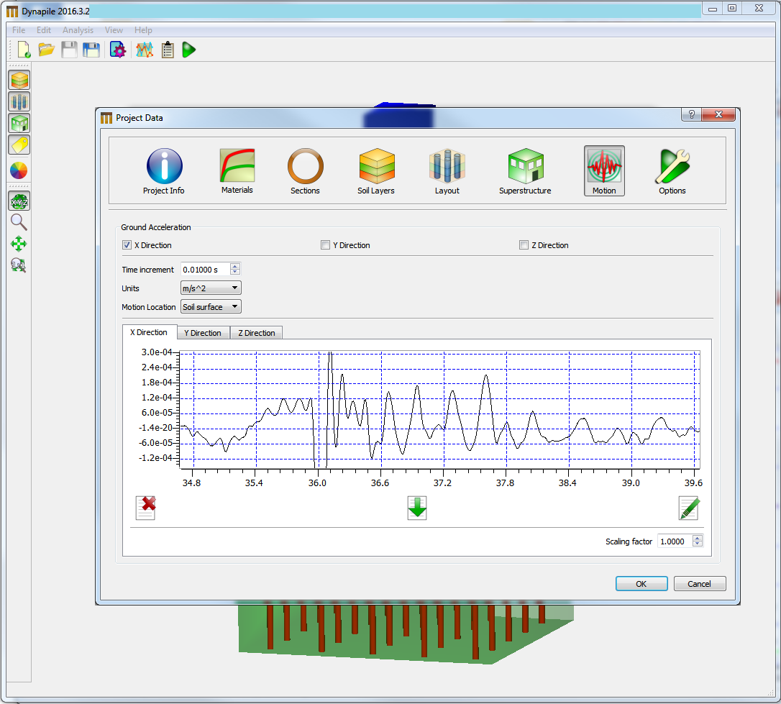Open the Project Info page
This screenshot has height=704, width=781.
(x=164, y=171)
